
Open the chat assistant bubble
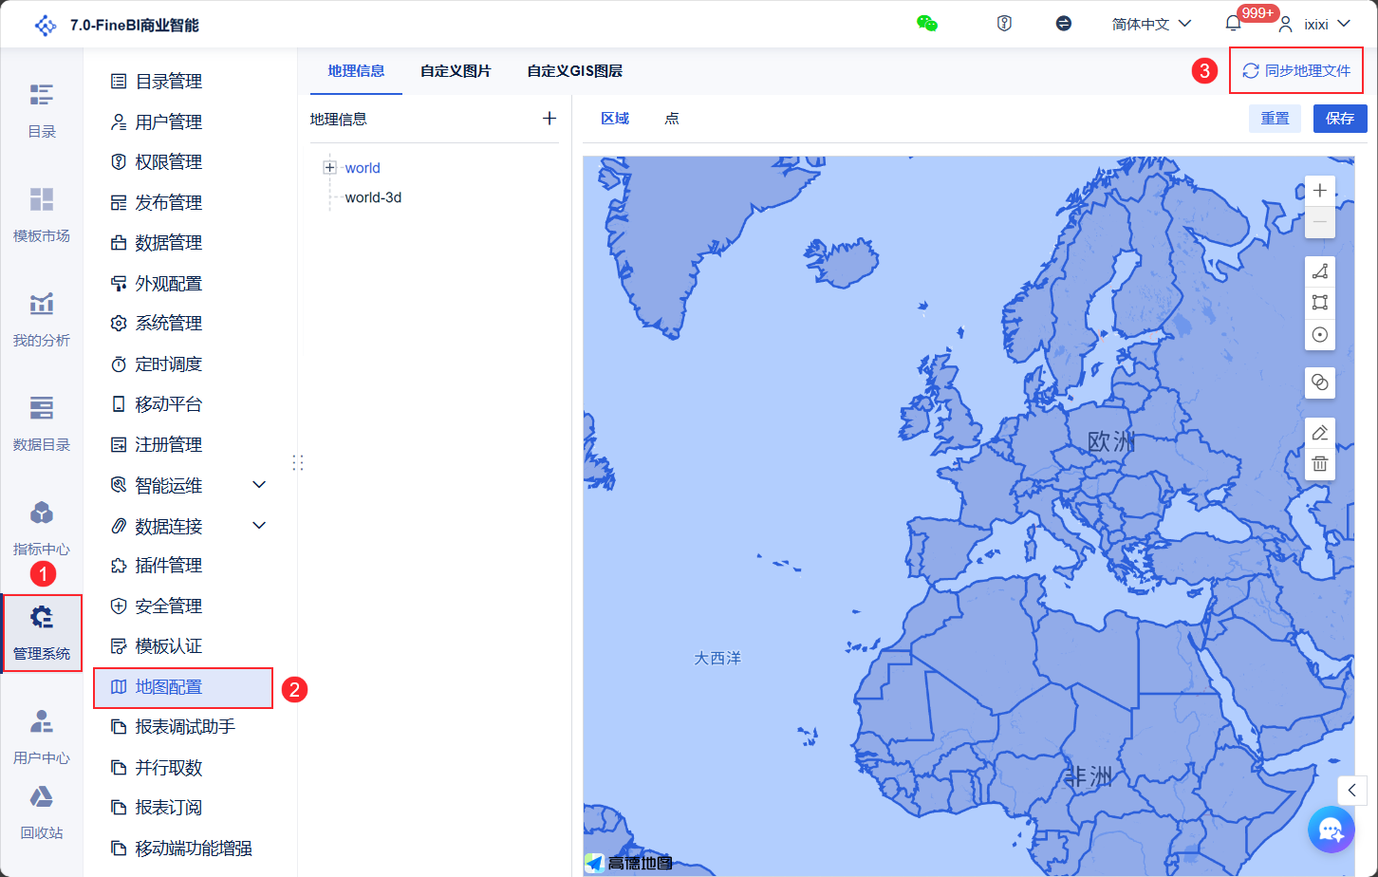click(x=1331, y=830)
